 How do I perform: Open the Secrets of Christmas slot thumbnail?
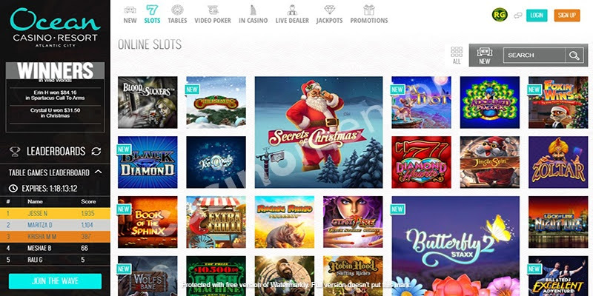(x=319, y=132)
